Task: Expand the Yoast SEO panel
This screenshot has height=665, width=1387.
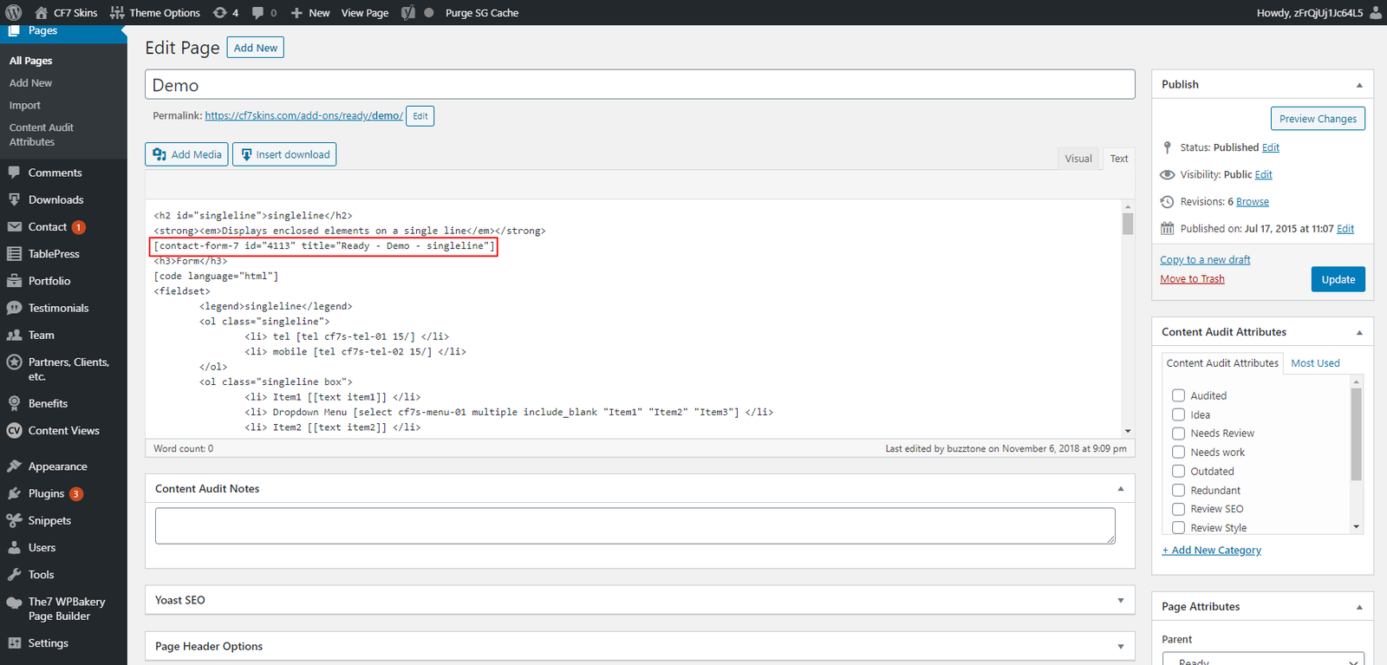Action: [1120, 600]
